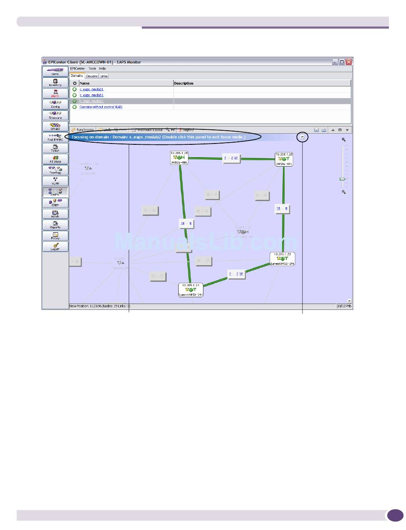Open the Inventory module
Image resolution: width=406 pixels, height=530 pixels.
[x=55, y=82]
